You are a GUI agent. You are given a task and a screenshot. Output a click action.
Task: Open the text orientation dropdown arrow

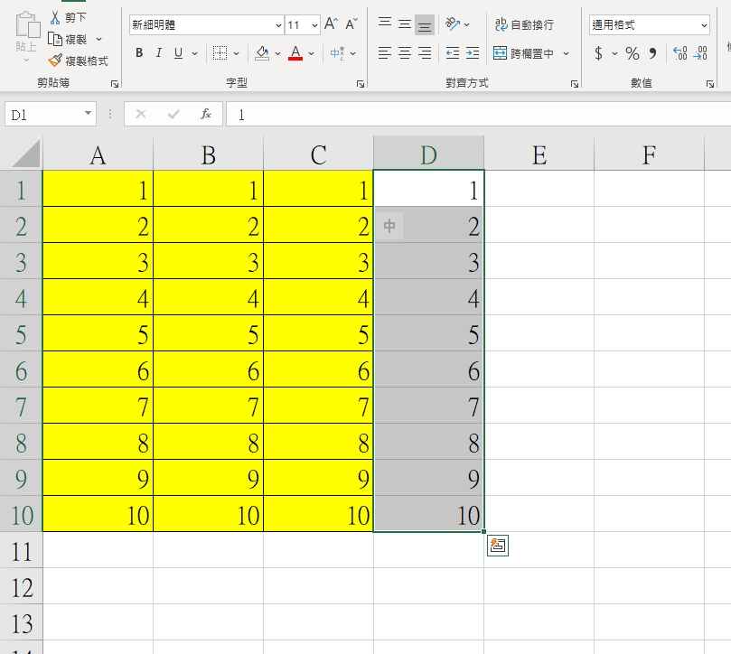[x=466, y=25]
